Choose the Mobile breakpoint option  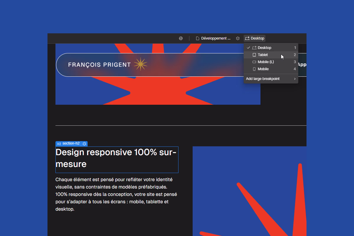[x=271, y=69]
